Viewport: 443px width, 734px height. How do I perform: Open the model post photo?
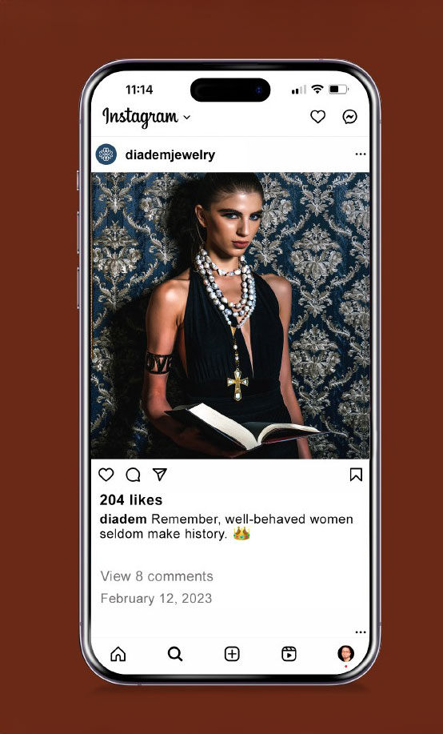230,315
